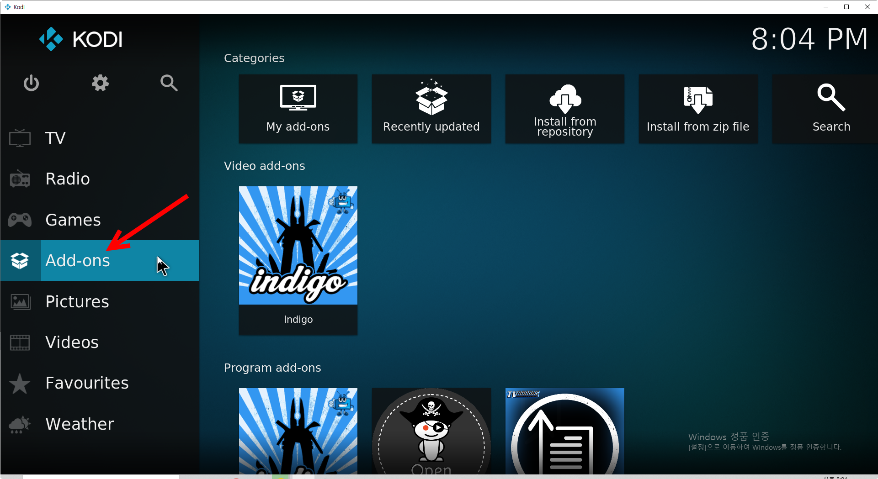Click the search magnifier in sidebar
The height and width of the screenshot is (479, 878).
pos(169,83)
